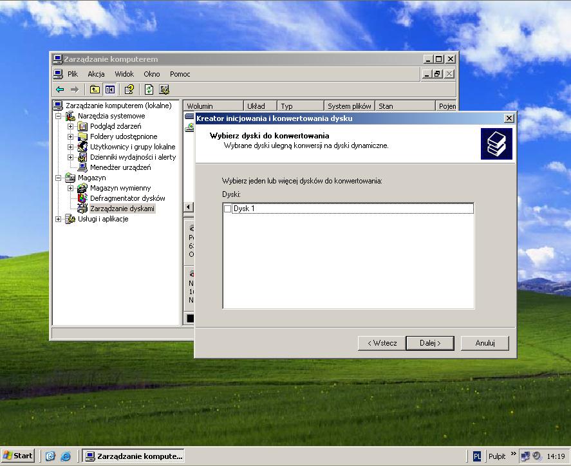Expand the Usługi i aplikacje node

pos(59,219)
